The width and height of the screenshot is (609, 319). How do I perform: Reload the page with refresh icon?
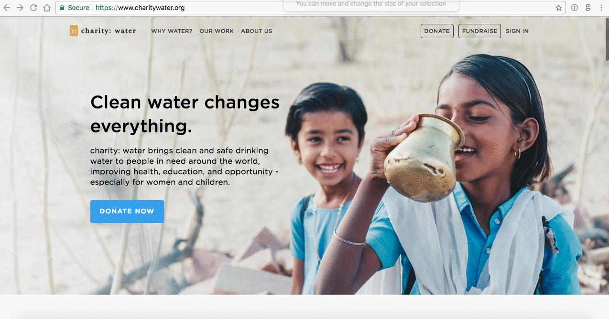pos(33,8)
